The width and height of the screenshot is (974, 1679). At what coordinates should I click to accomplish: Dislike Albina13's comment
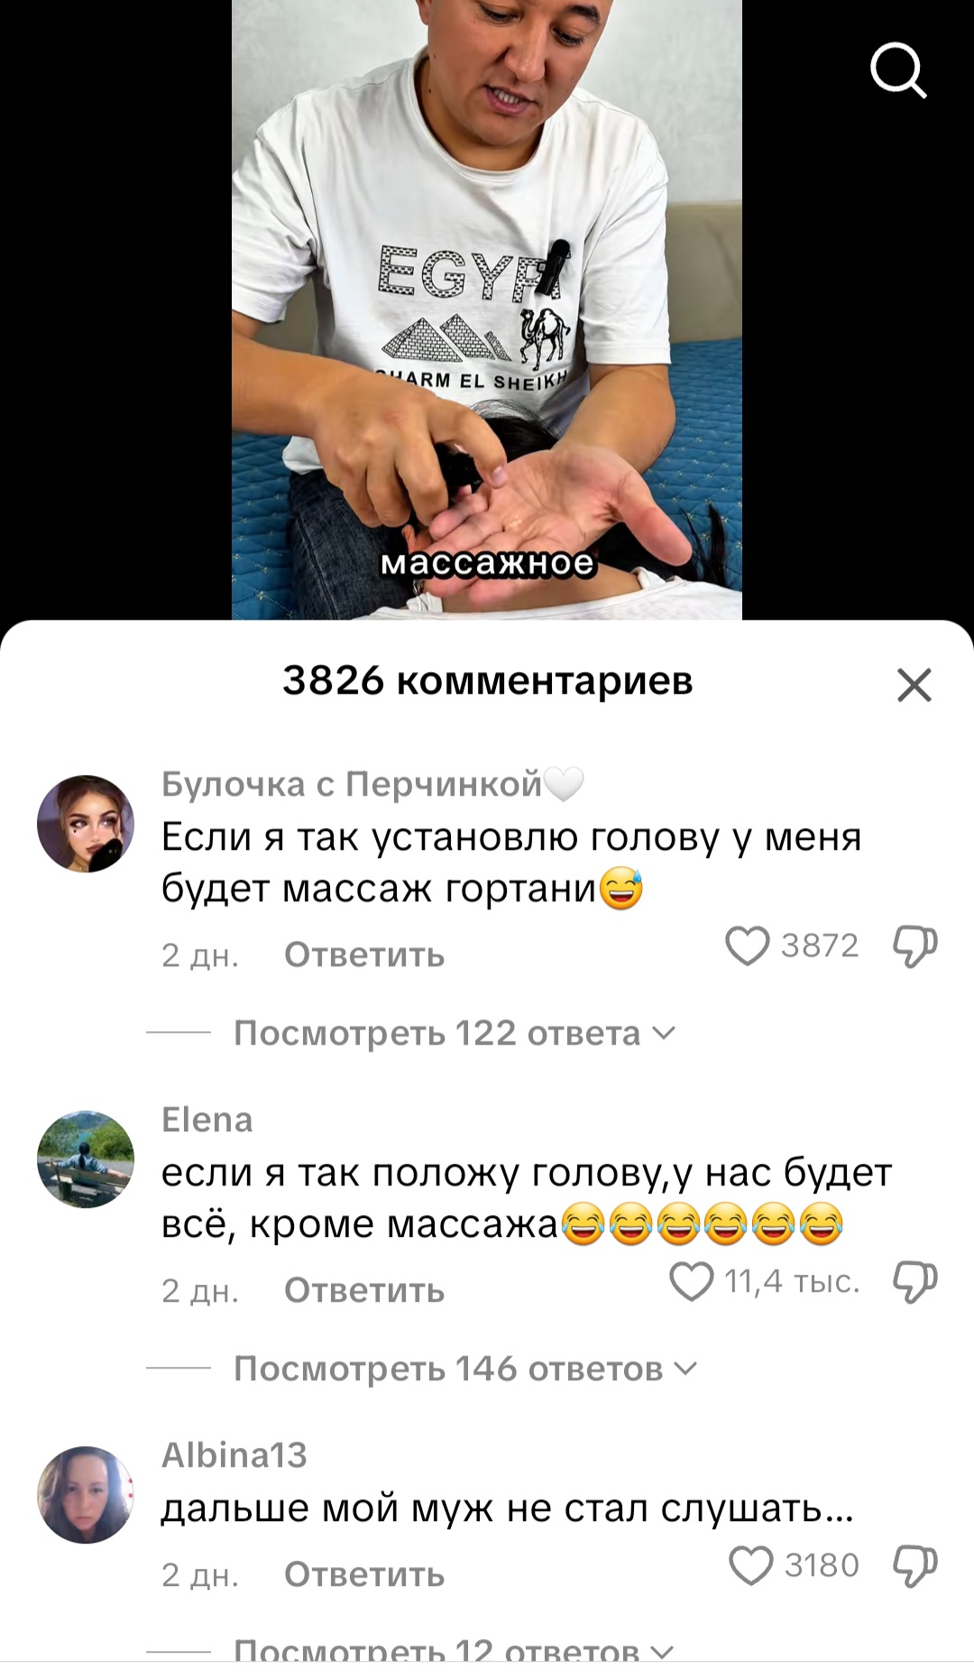point(915,1565)
